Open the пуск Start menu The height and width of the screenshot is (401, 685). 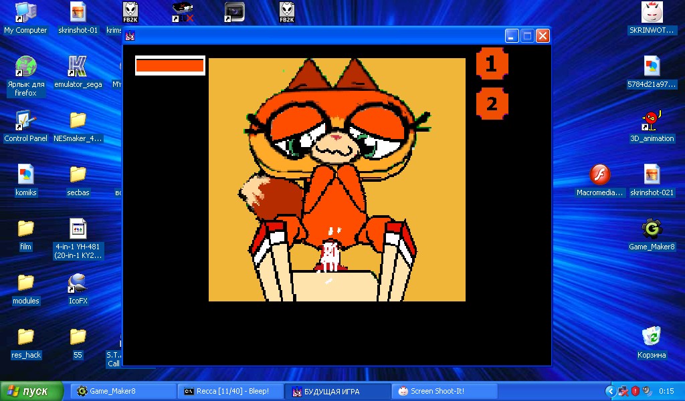click(x=31, y=391)
